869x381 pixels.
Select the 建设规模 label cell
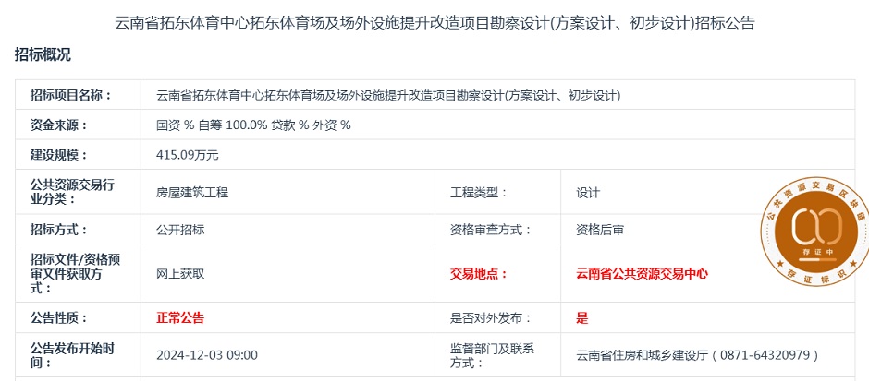click(x=58, y=155)
